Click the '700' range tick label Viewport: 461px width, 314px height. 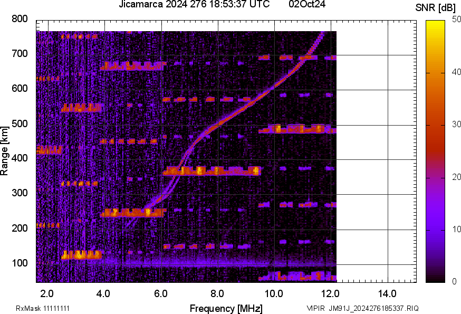20,53
